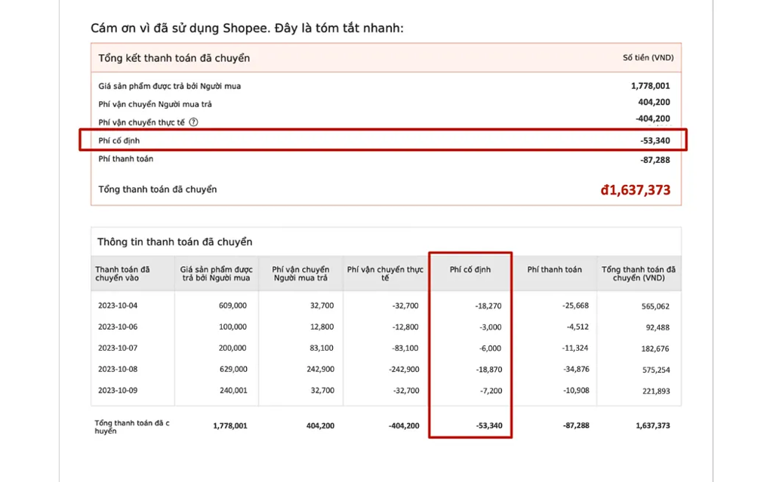Select the Phí thanh toán table column header
Screen dimensions: 773x482
pyautogui.click(x=554, y=269)
